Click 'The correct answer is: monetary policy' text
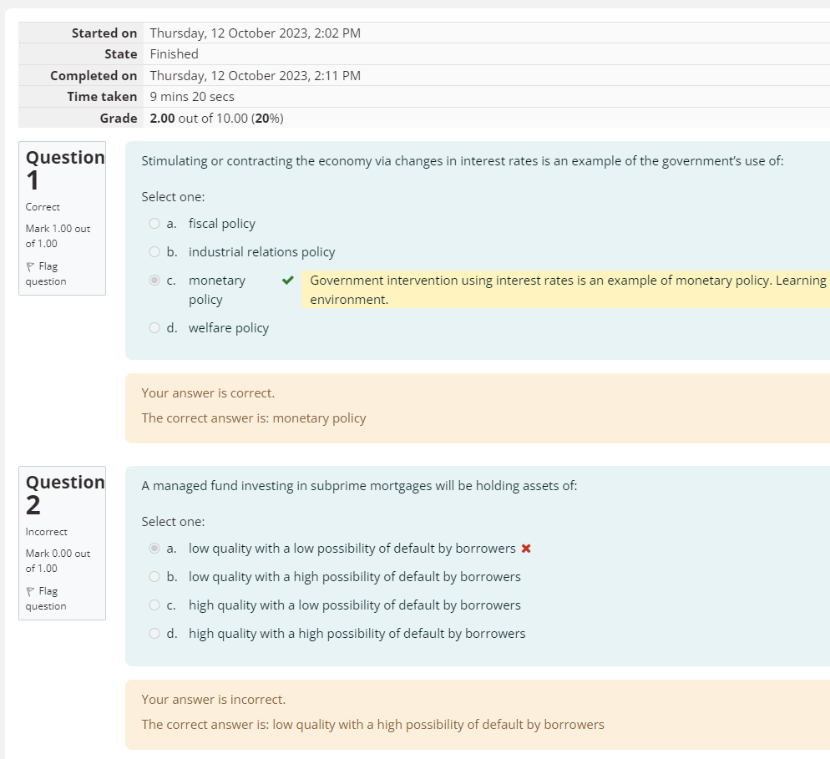 pos(254,418)
